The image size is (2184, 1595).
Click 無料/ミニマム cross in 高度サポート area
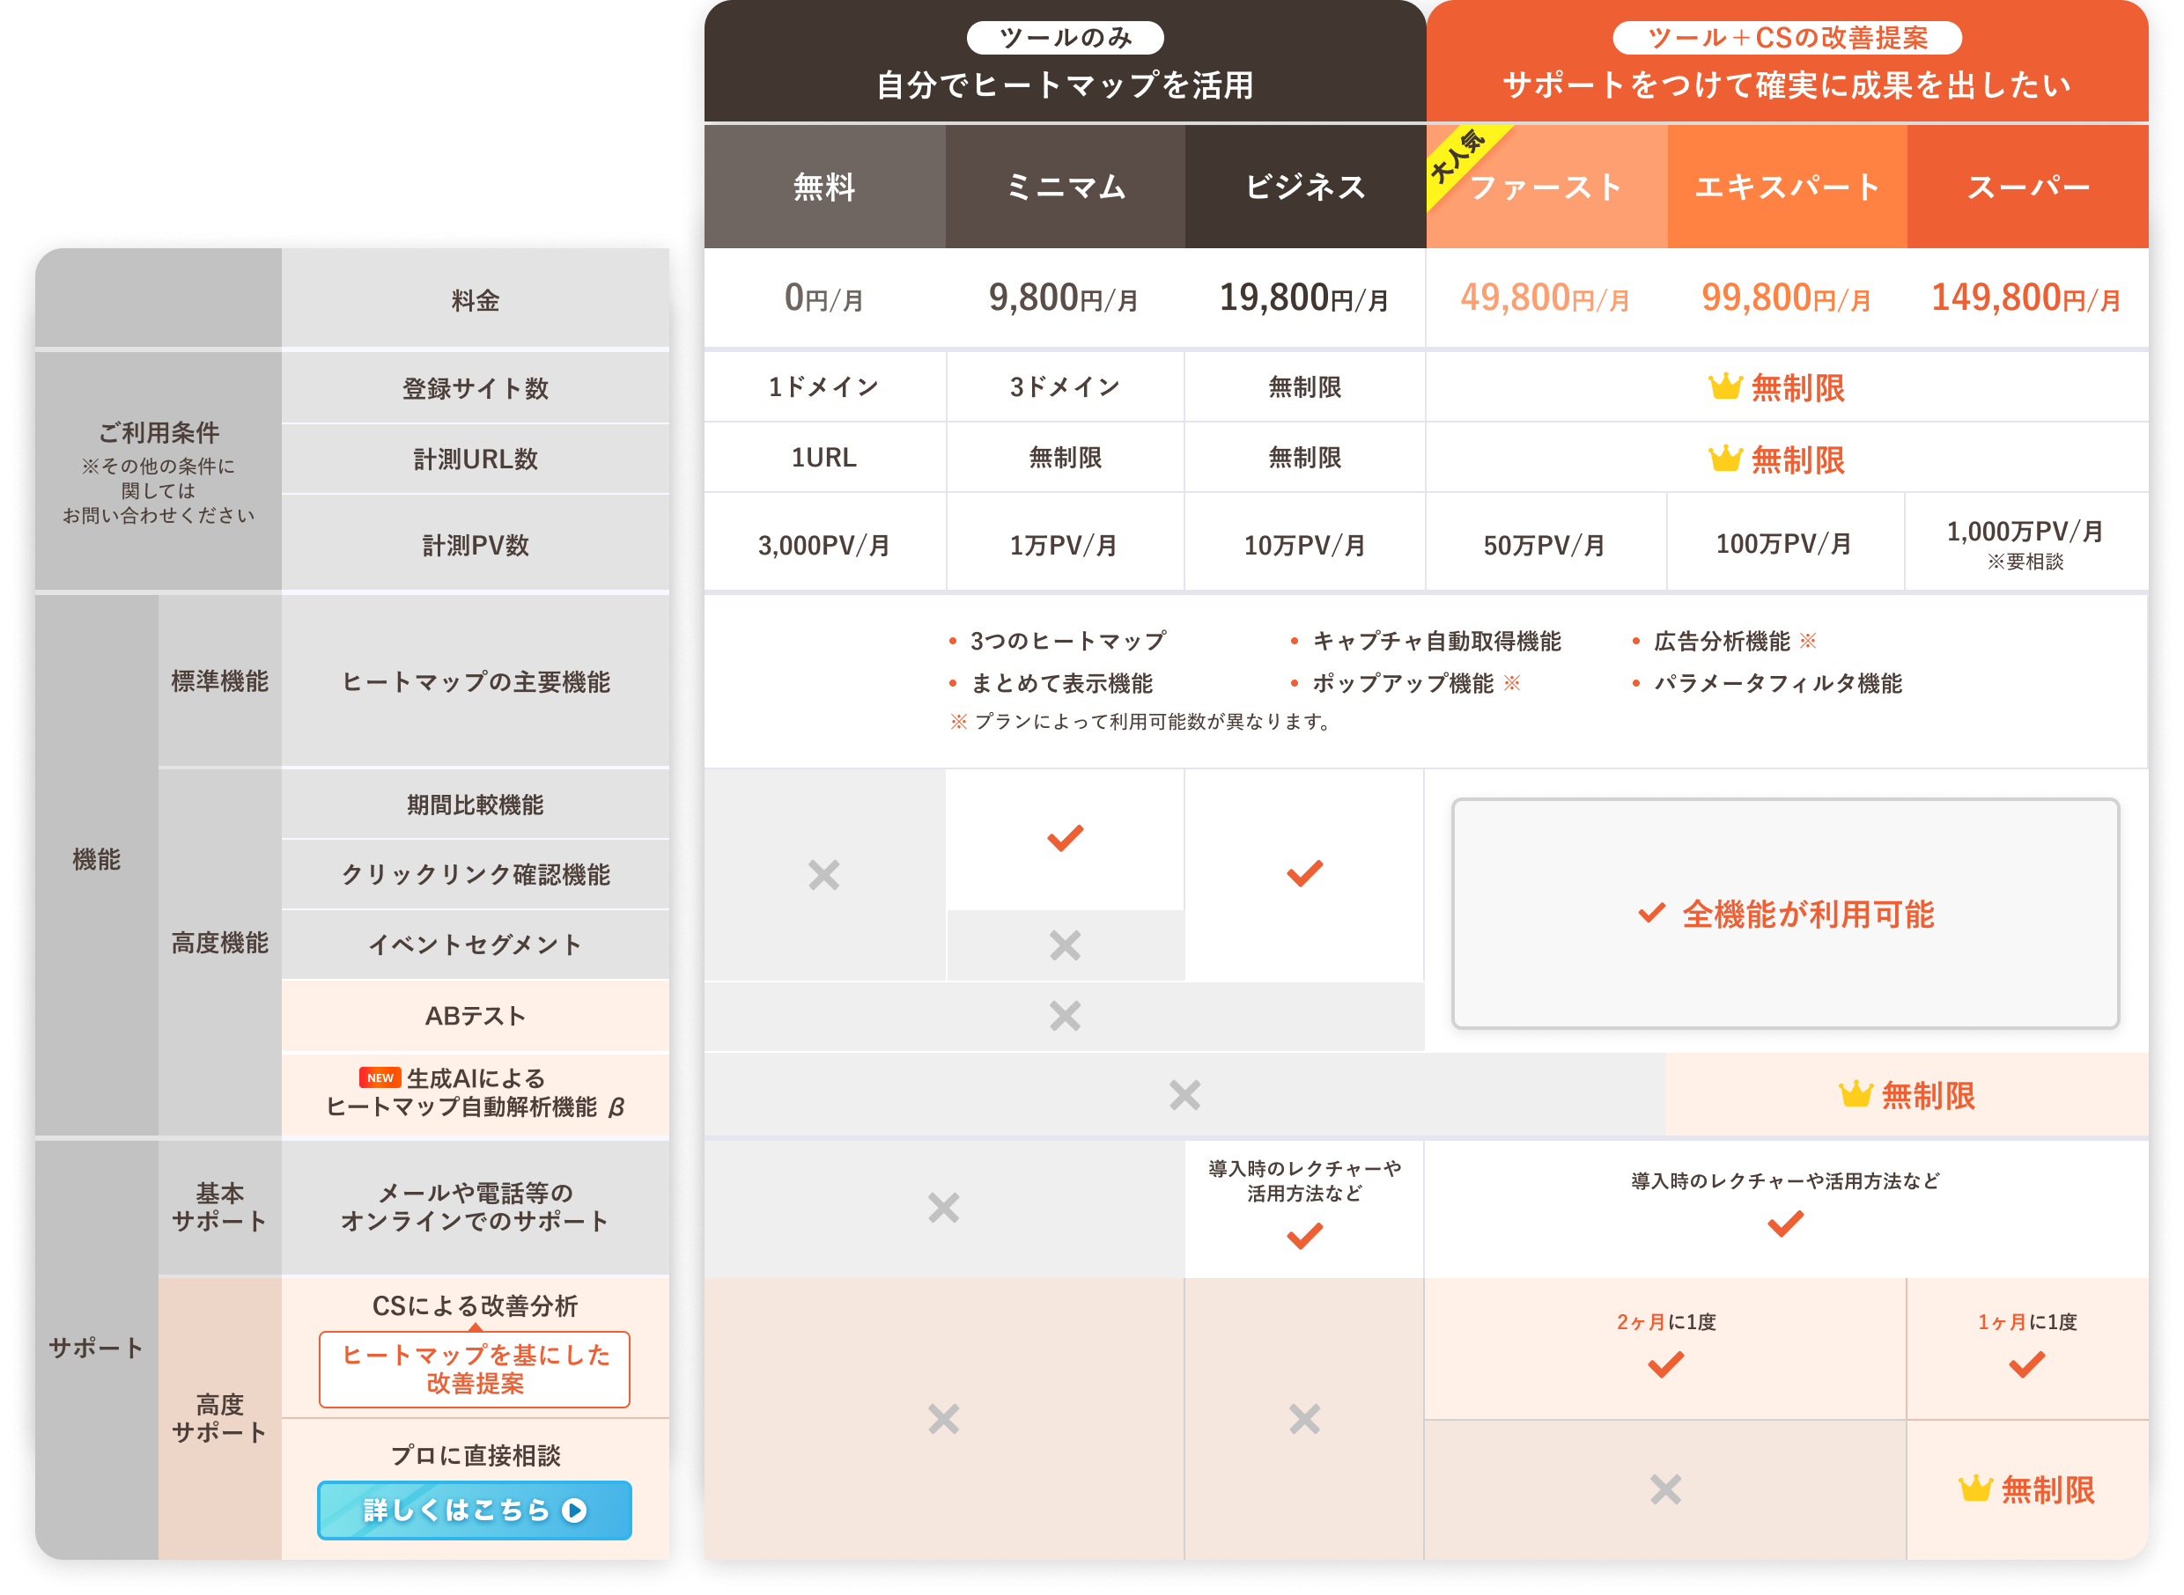(943, 1419)
